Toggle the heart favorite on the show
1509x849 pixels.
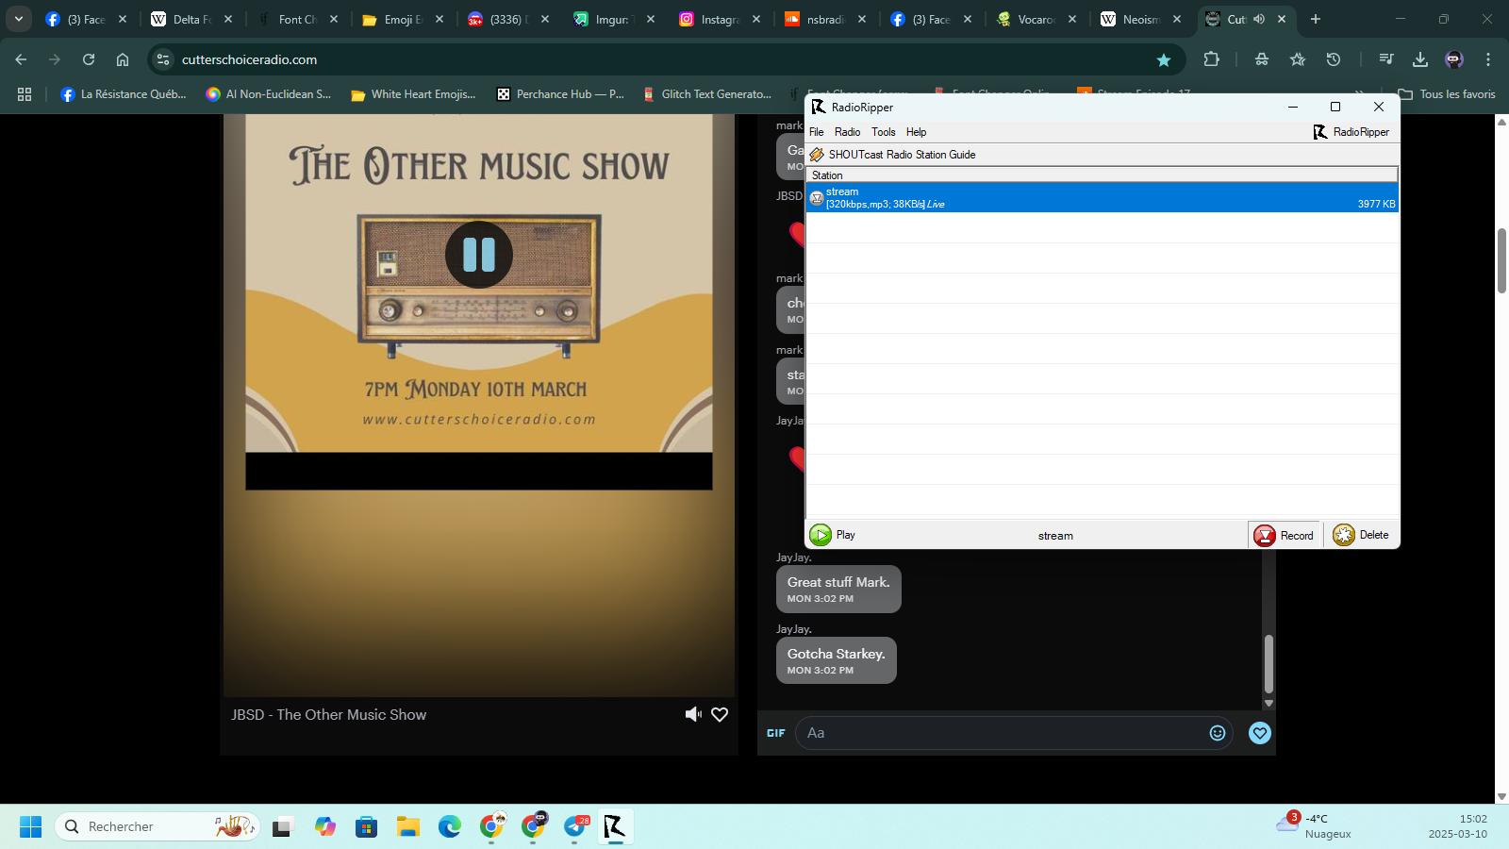720,715
